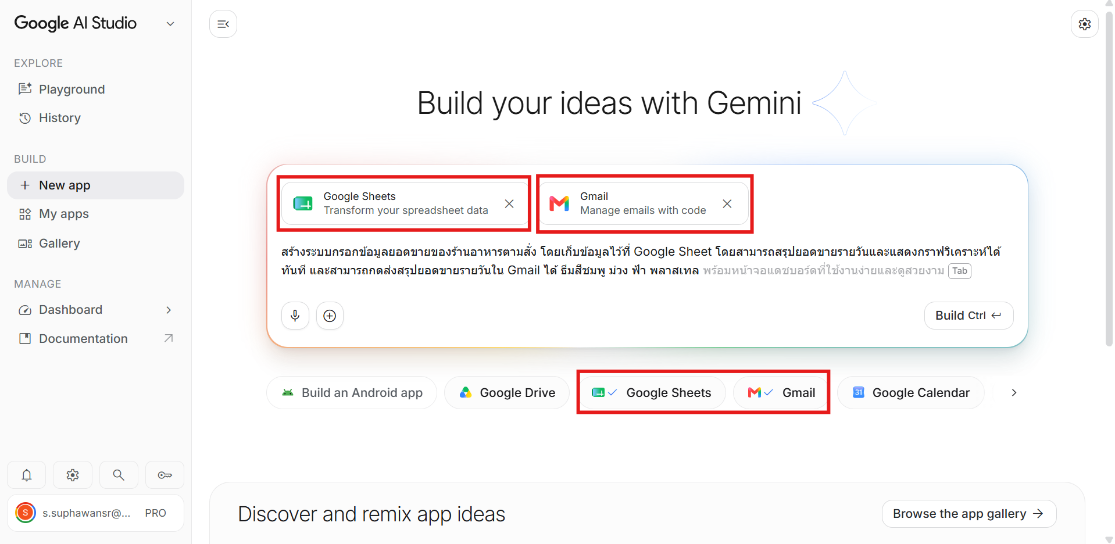Click the account avatar icon
1115x544 pixels.
pyautogui.click(x=26, y=513)
